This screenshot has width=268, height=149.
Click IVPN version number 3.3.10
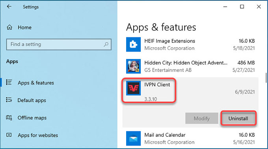point(151,99)
